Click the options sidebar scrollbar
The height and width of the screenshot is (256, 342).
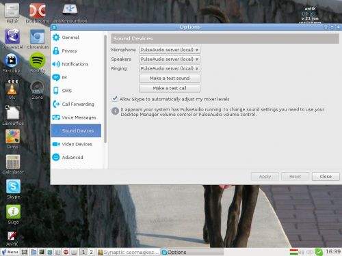coord(105,89)
